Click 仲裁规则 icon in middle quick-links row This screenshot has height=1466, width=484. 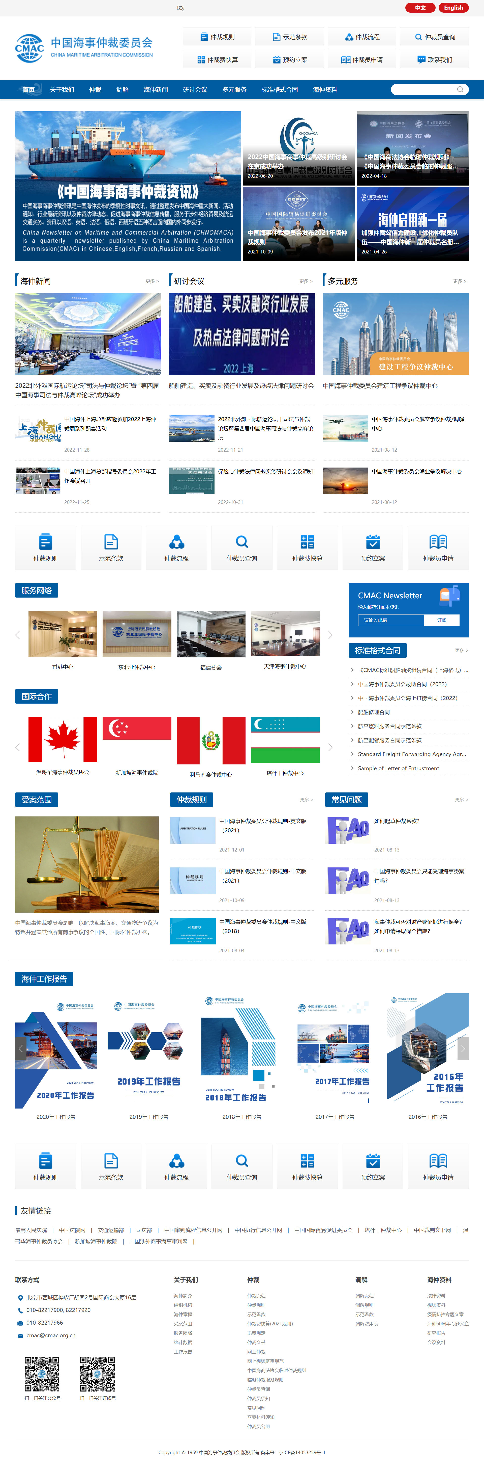[45, 548]
